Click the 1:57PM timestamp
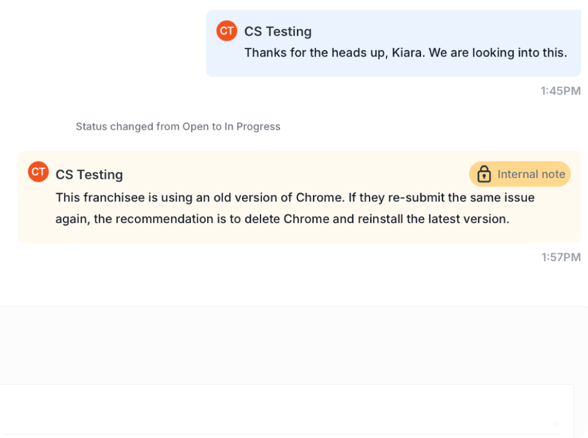Image resolution: width=588 pixels, height=438 pixels. pyautogui.click(x=561, y=257)
